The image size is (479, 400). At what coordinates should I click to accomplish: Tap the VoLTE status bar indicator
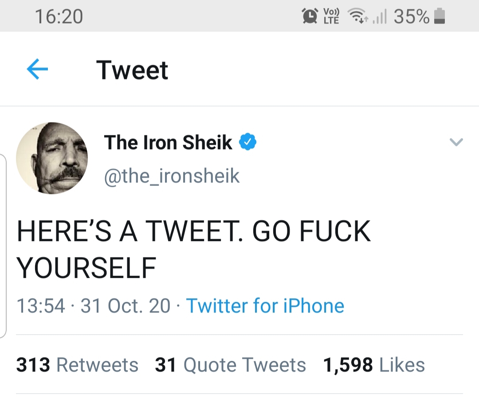pyautogui.click(x=331, y=16)
